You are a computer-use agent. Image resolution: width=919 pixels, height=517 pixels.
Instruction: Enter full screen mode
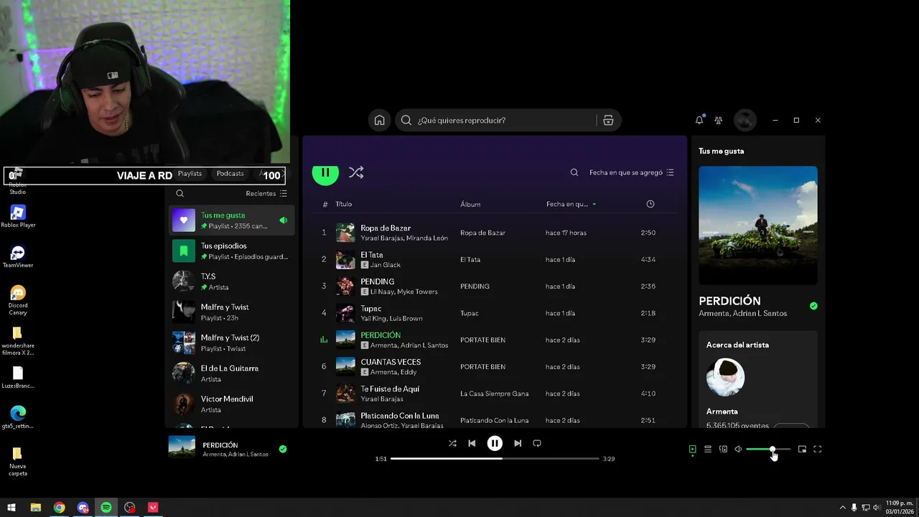[x=817, y=449]
